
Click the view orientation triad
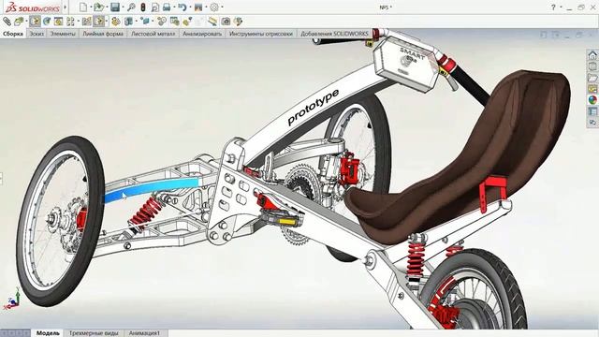[11, 300]
